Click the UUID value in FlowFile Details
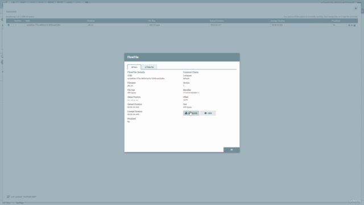The image size is (364, 205). coord(146,79)
